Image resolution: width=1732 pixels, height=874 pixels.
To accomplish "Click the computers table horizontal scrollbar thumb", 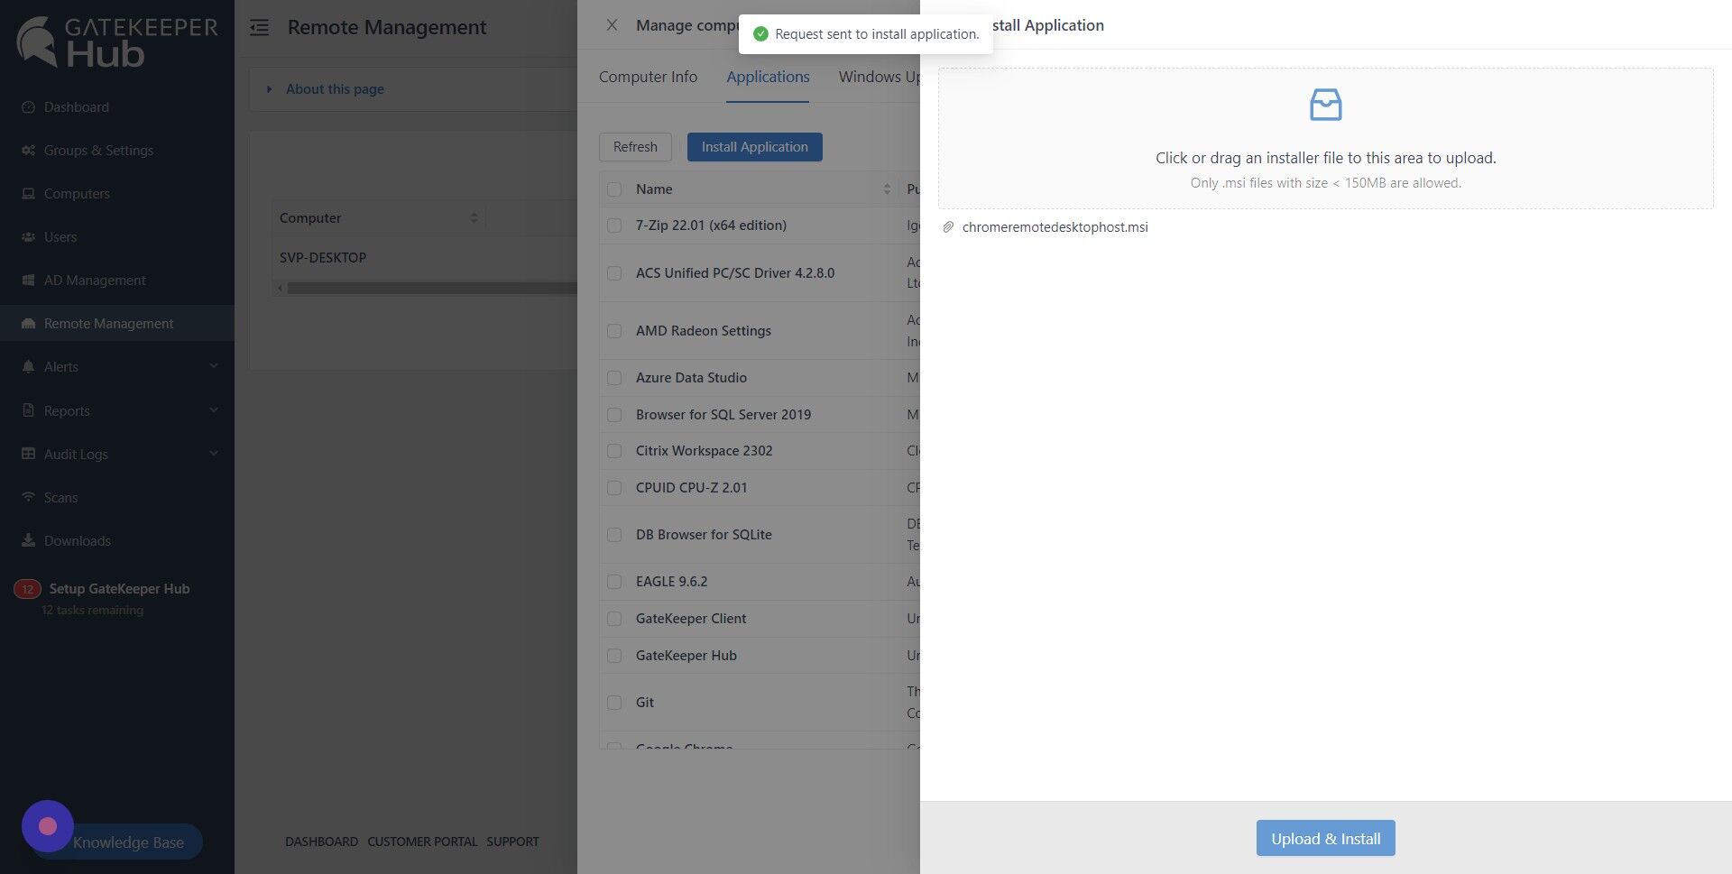I will coord(431,289).
